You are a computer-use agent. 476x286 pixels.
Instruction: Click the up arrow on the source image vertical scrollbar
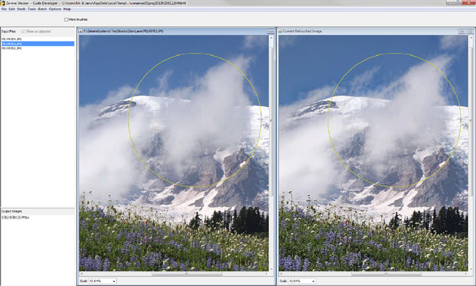click(x=271, y=37)
